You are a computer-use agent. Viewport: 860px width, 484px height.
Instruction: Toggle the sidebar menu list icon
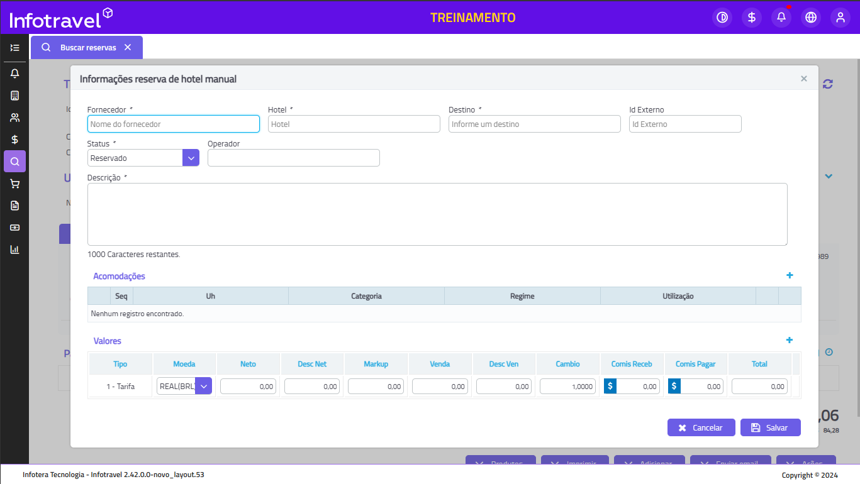pos(15,48)
